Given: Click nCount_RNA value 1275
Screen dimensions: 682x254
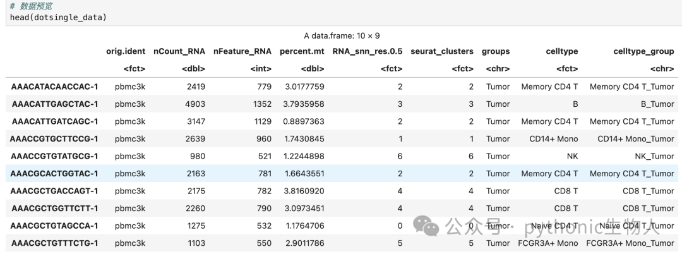Looking at the screenshot, I should (x=196, y=226).
